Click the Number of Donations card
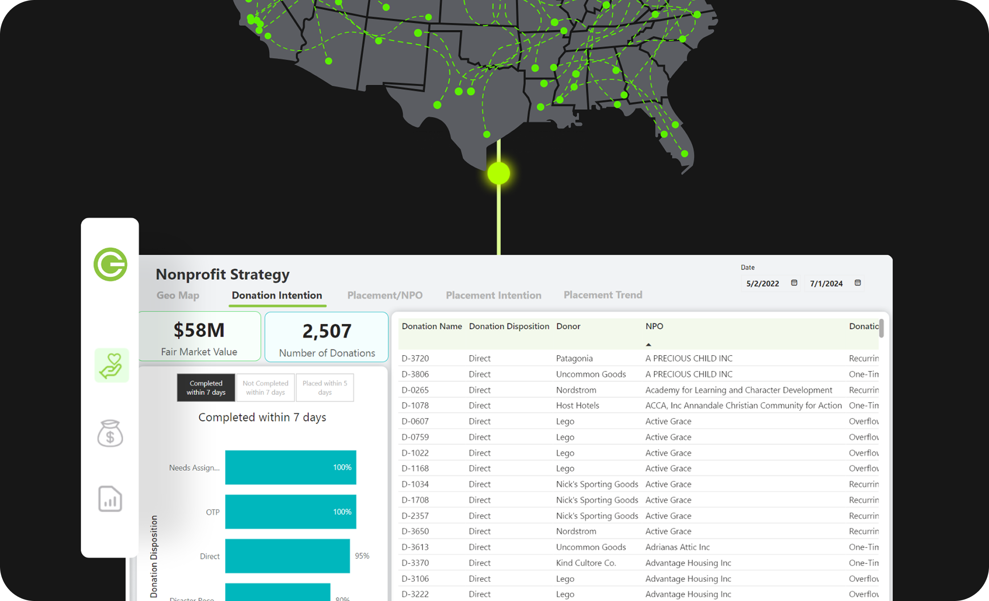The height and width of the screenshot is (601, 989). (327, 338)
